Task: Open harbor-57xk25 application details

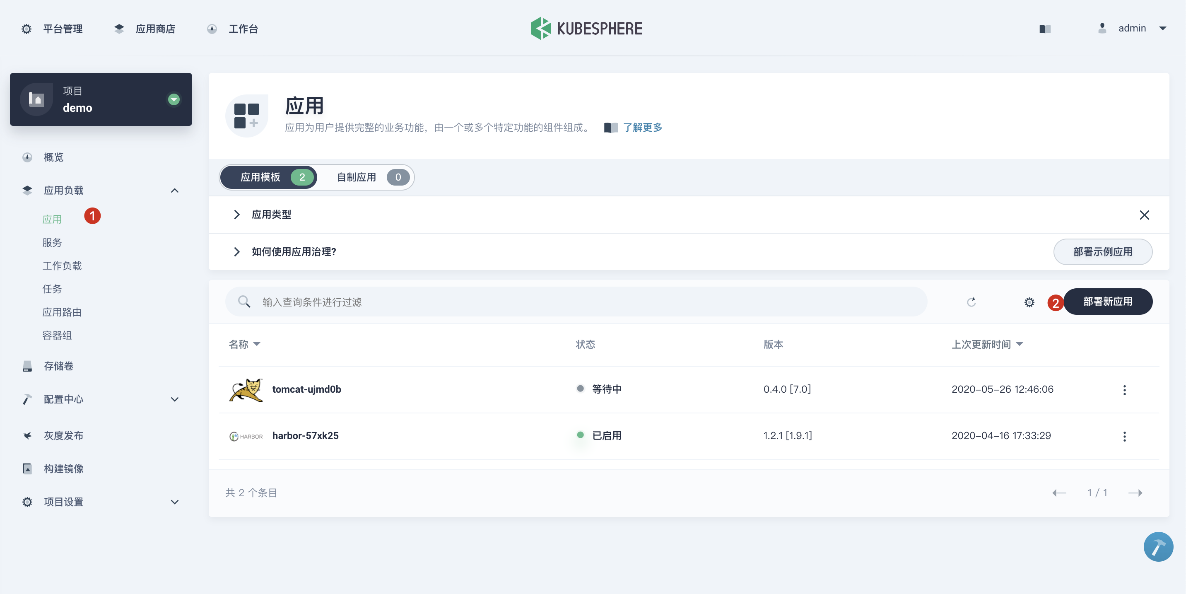Action: (x=305, y=436)
